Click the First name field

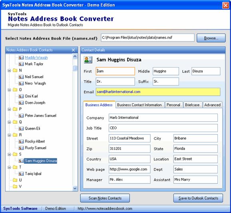point(115,71)
